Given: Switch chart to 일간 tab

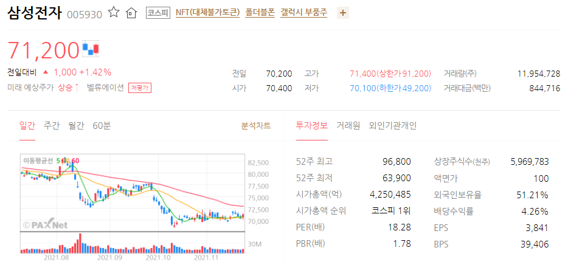Looking at the screenshot, I should tap(27, 126).
